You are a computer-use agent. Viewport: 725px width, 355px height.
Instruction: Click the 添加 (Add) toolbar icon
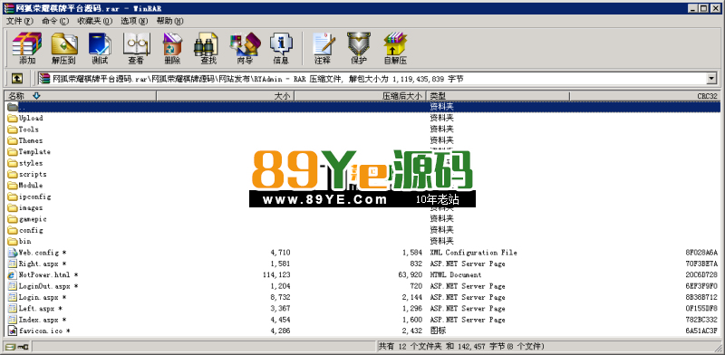click(x=27, y=49)
